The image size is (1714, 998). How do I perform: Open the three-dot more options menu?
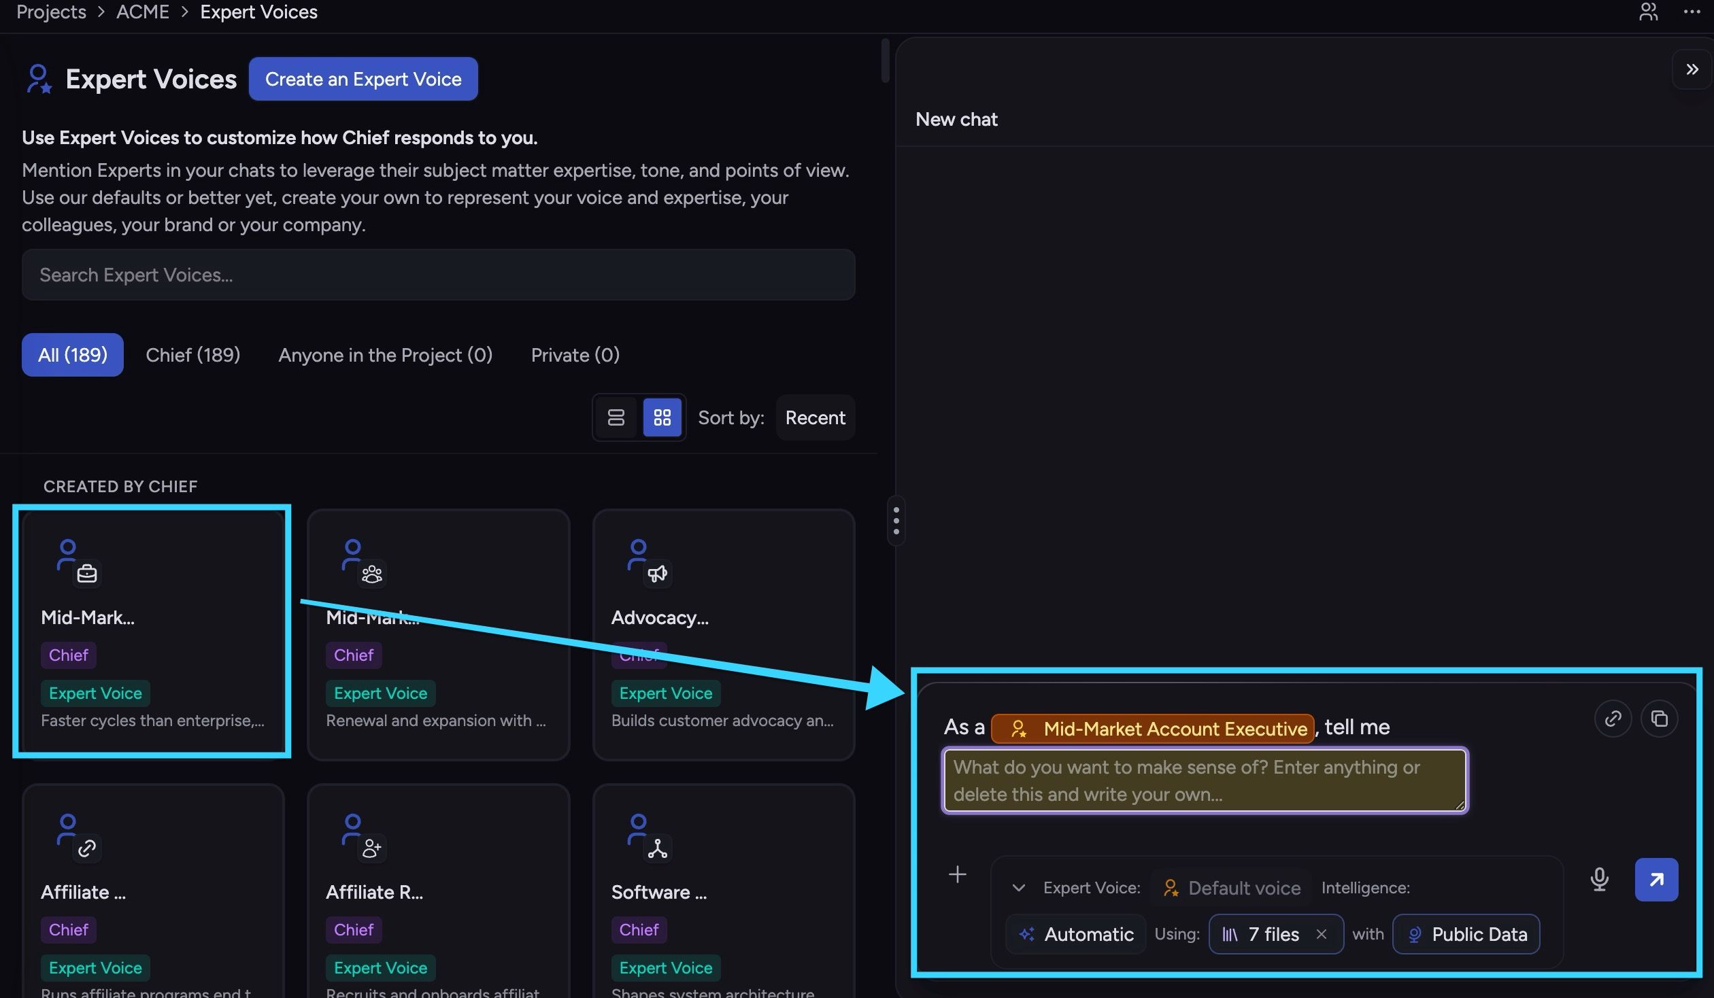(x=1692, y=12)
